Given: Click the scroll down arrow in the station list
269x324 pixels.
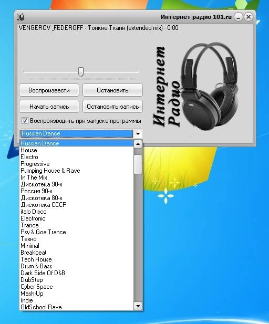Looking at the screenshot, I should pos(138,306).
